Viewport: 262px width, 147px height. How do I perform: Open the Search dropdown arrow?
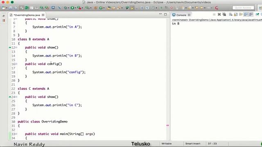[x=122, y=8]
